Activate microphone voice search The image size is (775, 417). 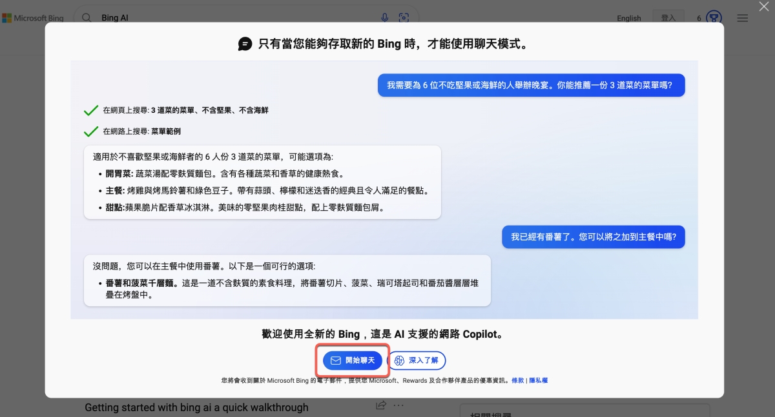[x=385, y=18]
